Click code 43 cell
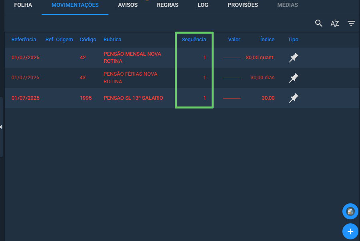Viewport: 360px width, 241px height. pyautogui.click(x=82, y=78)
